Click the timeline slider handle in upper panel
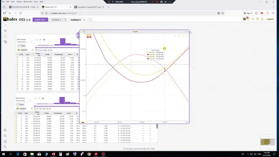Image resolution: width=279 pixels, height=157 pixels. (x=36, y=48)
